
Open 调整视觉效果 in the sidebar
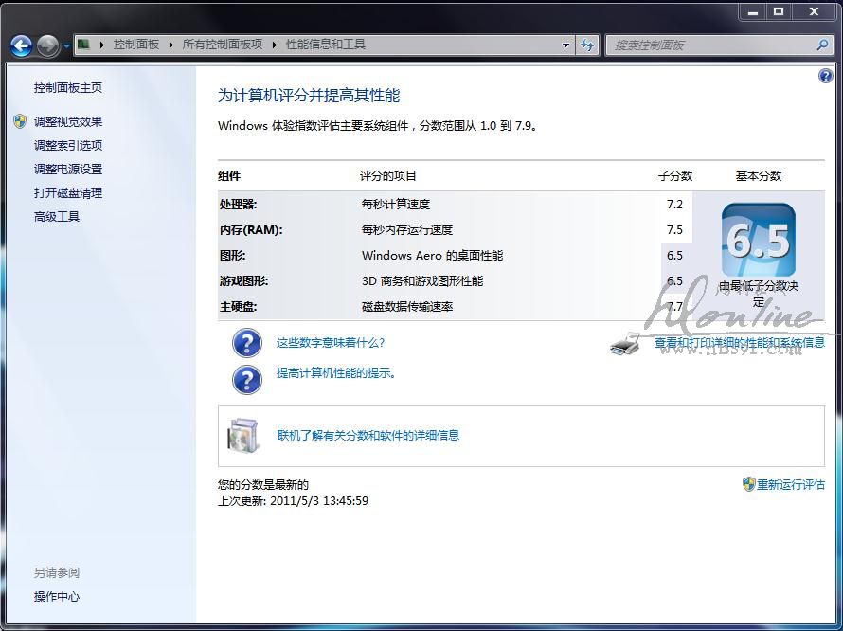[68, 121]
